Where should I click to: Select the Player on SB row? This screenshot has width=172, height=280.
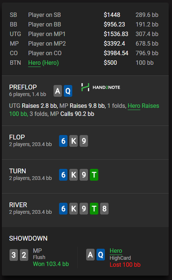(x=85, y=15)
